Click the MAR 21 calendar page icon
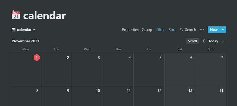The height and width of the screenshot is (106, 237). tap(16, 15)
